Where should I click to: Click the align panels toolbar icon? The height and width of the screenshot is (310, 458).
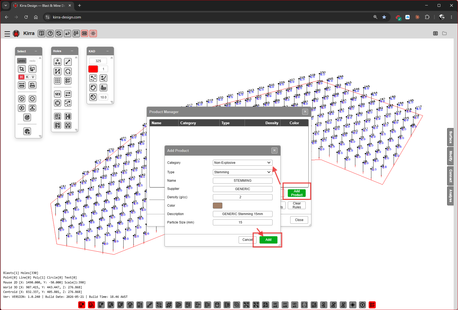coord(76,33)
